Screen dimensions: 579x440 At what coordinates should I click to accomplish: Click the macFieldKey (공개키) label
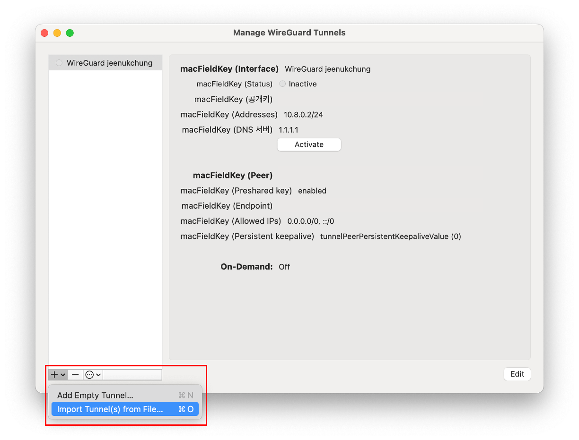pos(233,99)
